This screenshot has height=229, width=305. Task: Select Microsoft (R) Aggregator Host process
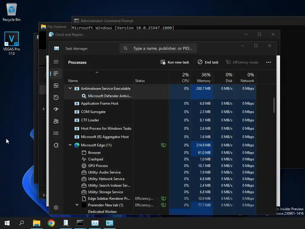(160, 137)
